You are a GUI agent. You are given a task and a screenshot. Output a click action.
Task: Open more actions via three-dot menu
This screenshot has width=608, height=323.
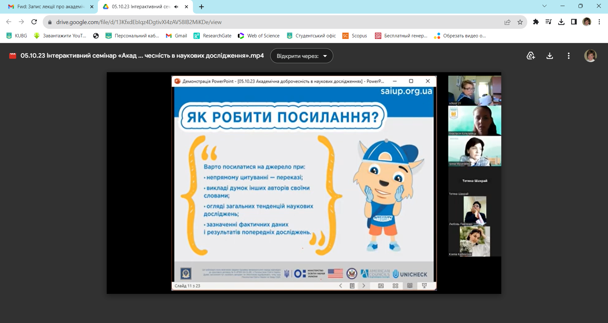(x=568, y=55)
